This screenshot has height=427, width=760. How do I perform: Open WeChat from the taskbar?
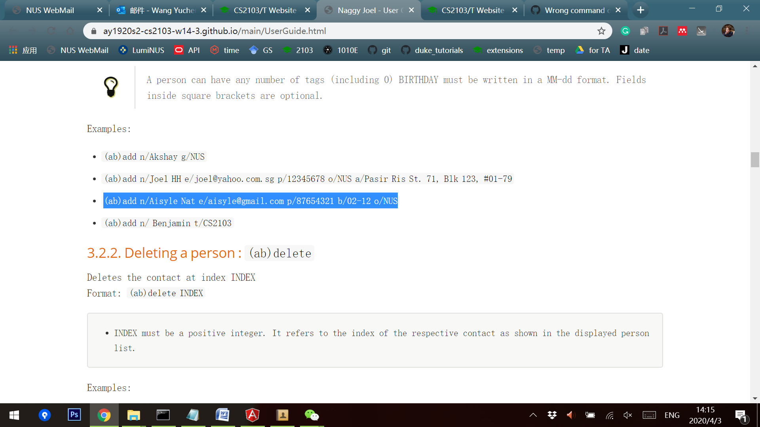(x=312, y=415)
